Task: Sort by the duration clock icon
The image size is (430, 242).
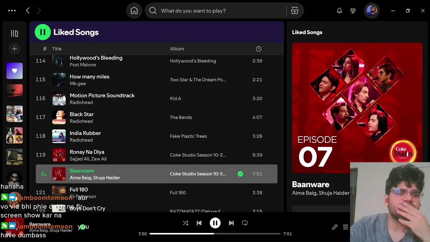Action: click(259, 49)
